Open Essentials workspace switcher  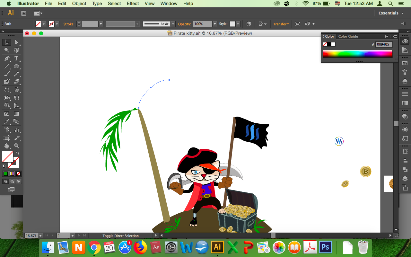click(x=391, y=13)
